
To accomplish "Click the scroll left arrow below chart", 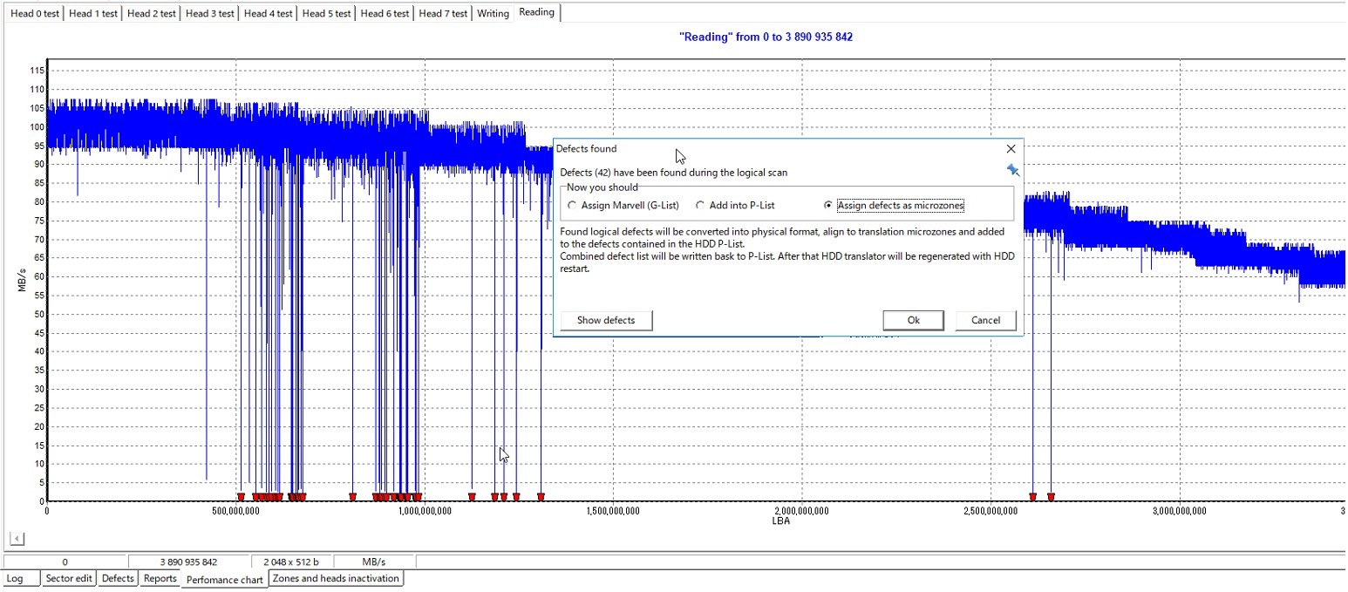I will tap(17, 538).
